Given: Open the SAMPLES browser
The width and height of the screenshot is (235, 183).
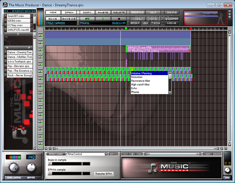Looking at the screenshot, I should pos(138,13).
